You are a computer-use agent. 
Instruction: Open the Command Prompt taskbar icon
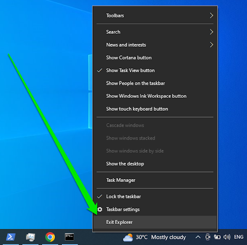[69, 237]
